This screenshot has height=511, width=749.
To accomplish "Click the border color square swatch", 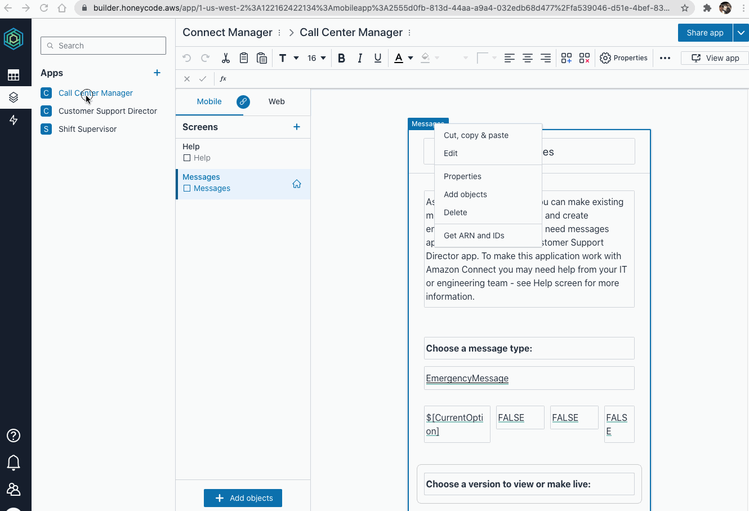I will point(482,58).
